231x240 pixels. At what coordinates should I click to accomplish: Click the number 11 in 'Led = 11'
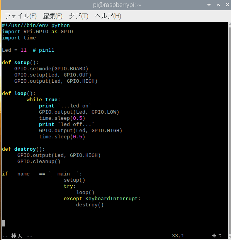24,50
